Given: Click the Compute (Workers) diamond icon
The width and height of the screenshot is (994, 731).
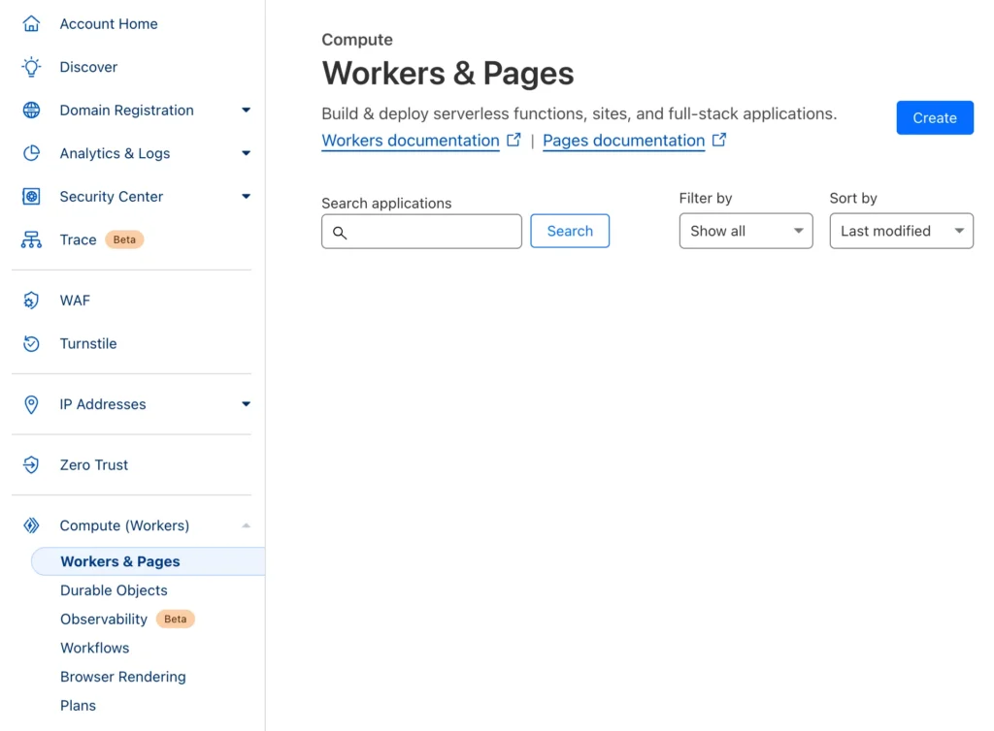Looking at the screenshot, I should [31, 525].
